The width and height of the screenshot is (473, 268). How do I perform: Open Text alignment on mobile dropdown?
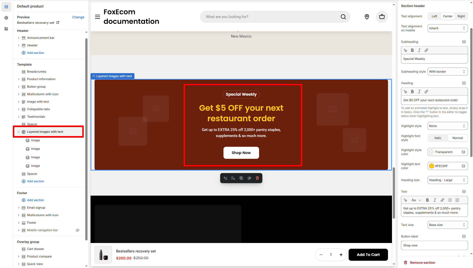448,28
